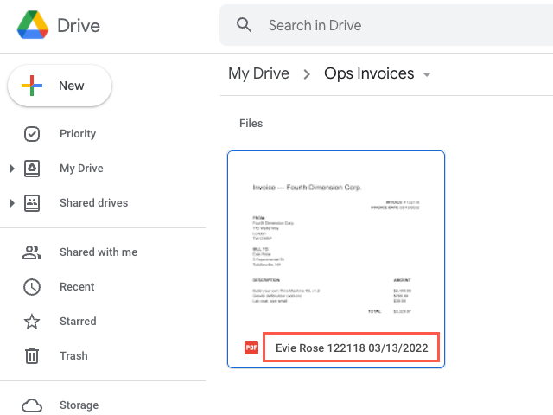Expand the Shared drives tree arrow
The image size is (553, 415).
(x=12, y=203)
